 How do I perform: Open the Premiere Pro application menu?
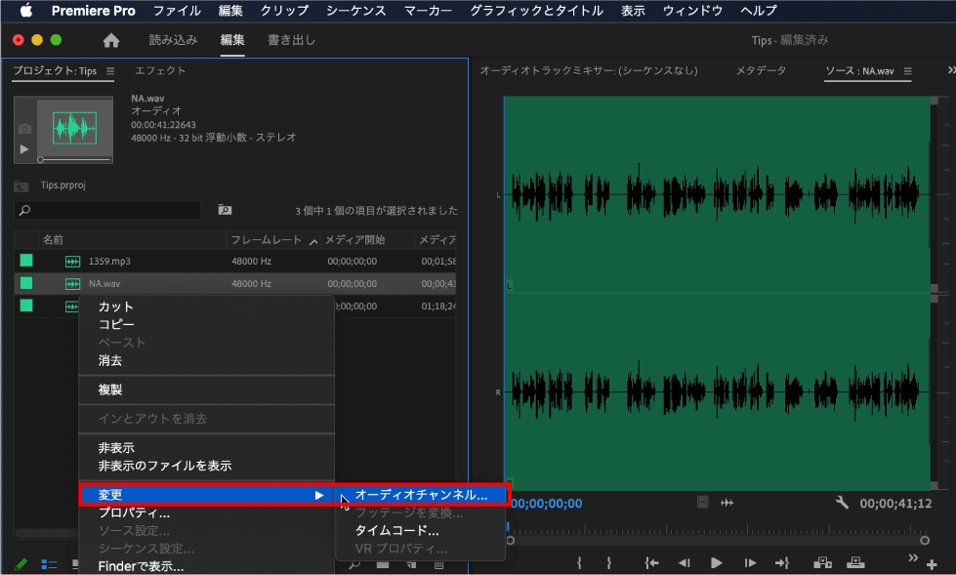94,11
